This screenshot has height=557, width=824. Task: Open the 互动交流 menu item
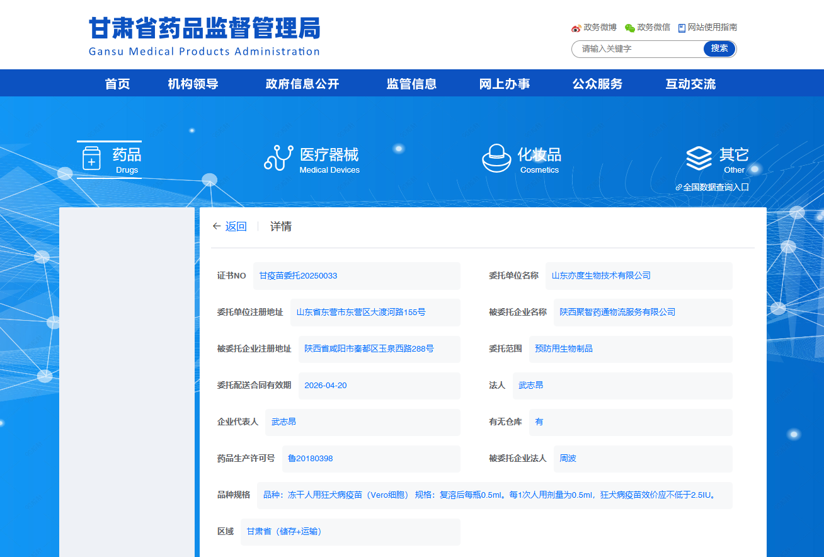pos(690,84)
